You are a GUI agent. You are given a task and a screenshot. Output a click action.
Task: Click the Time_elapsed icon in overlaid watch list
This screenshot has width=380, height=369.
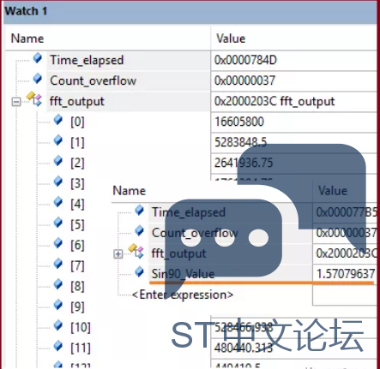[139, 211]
